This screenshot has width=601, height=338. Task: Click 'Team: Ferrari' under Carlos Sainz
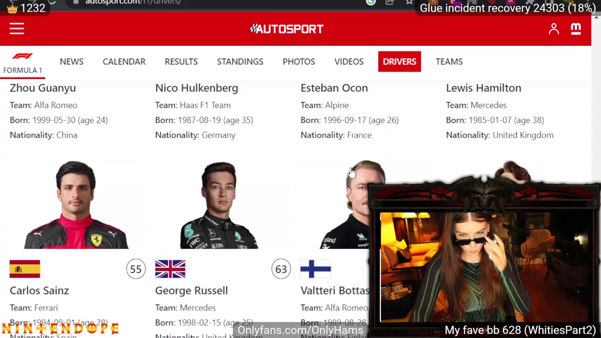pos(34,308)
